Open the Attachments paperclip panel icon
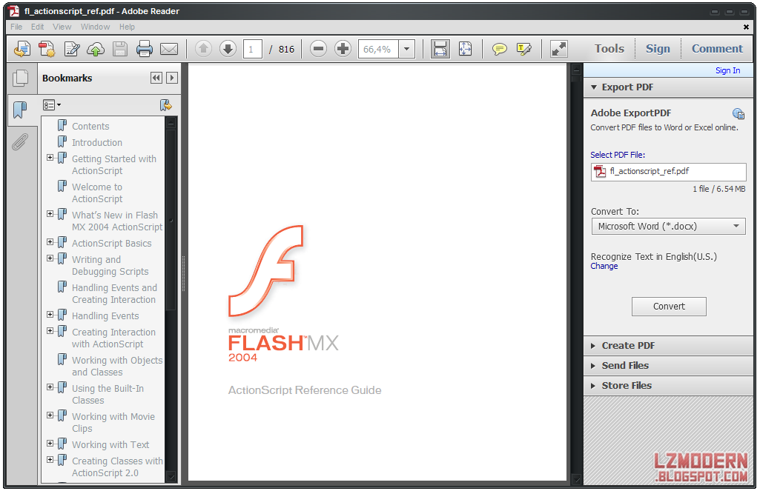The image size is (760, 491). point(20,142)
